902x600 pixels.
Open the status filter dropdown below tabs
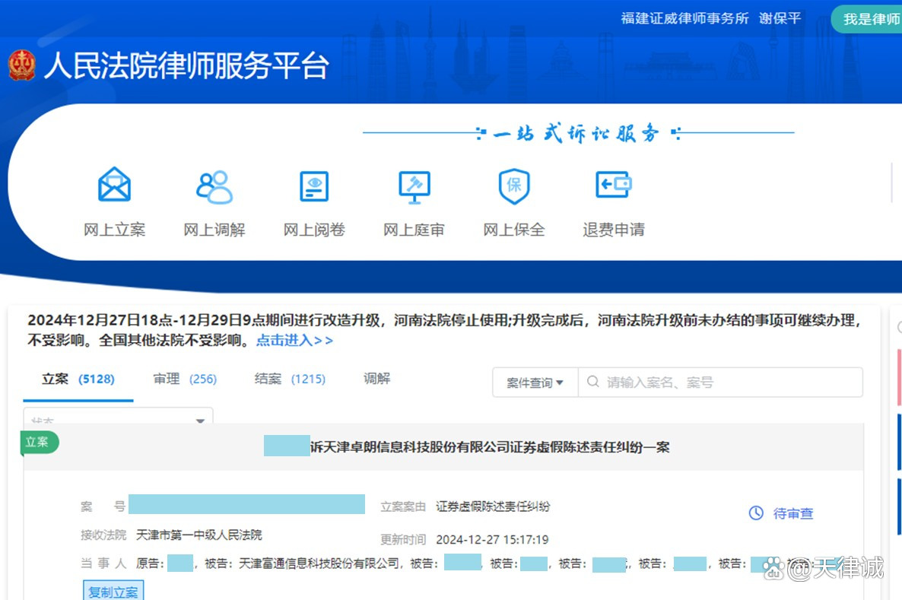[118, 419]
